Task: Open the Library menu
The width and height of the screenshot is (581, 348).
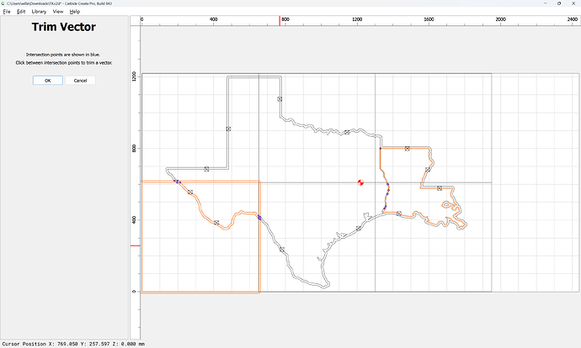Action: (x=39, y=12)
